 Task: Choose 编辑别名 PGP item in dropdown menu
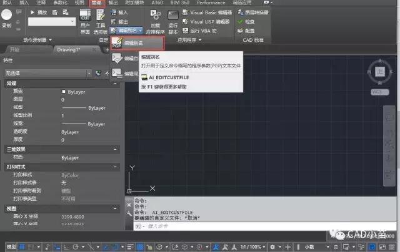(137, 43)
